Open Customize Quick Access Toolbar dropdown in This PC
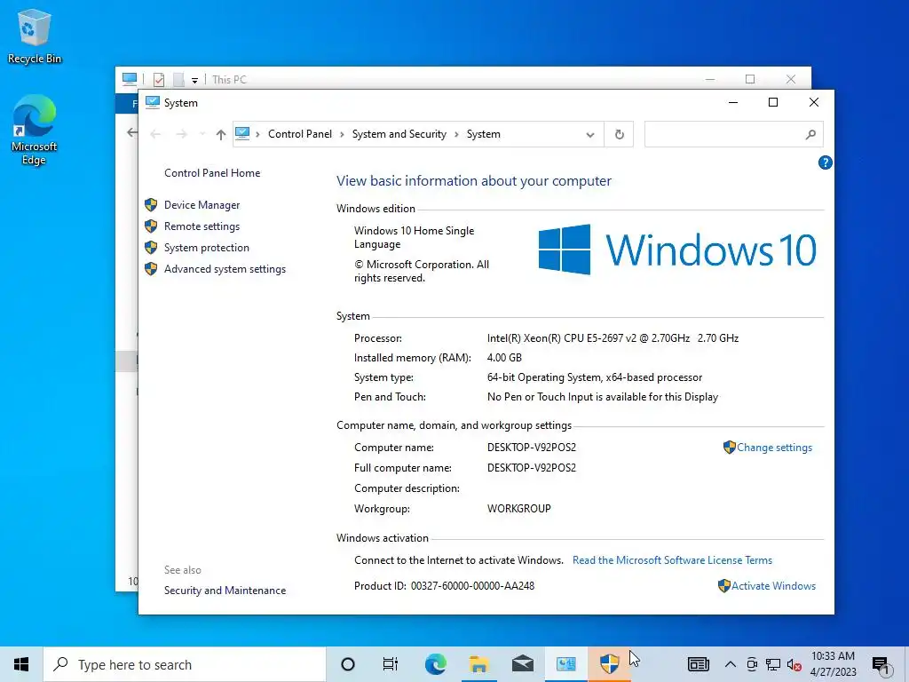The height and width of the screenshot is (682, 909). [194, 80]
